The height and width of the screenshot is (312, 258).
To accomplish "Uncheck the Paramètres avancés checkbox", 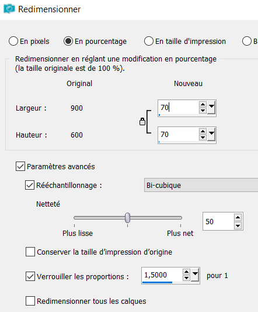I will point(20,166).
